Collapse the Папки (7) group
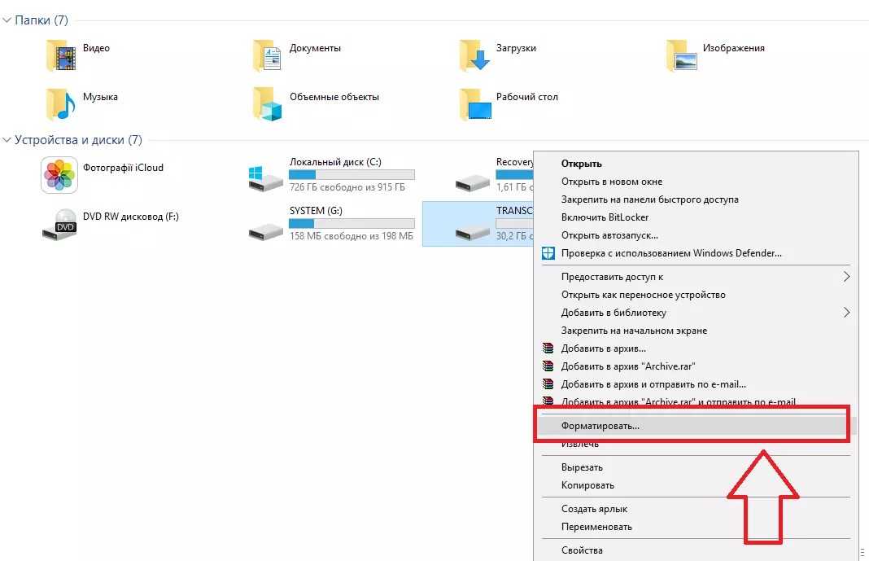 [7, 20]
